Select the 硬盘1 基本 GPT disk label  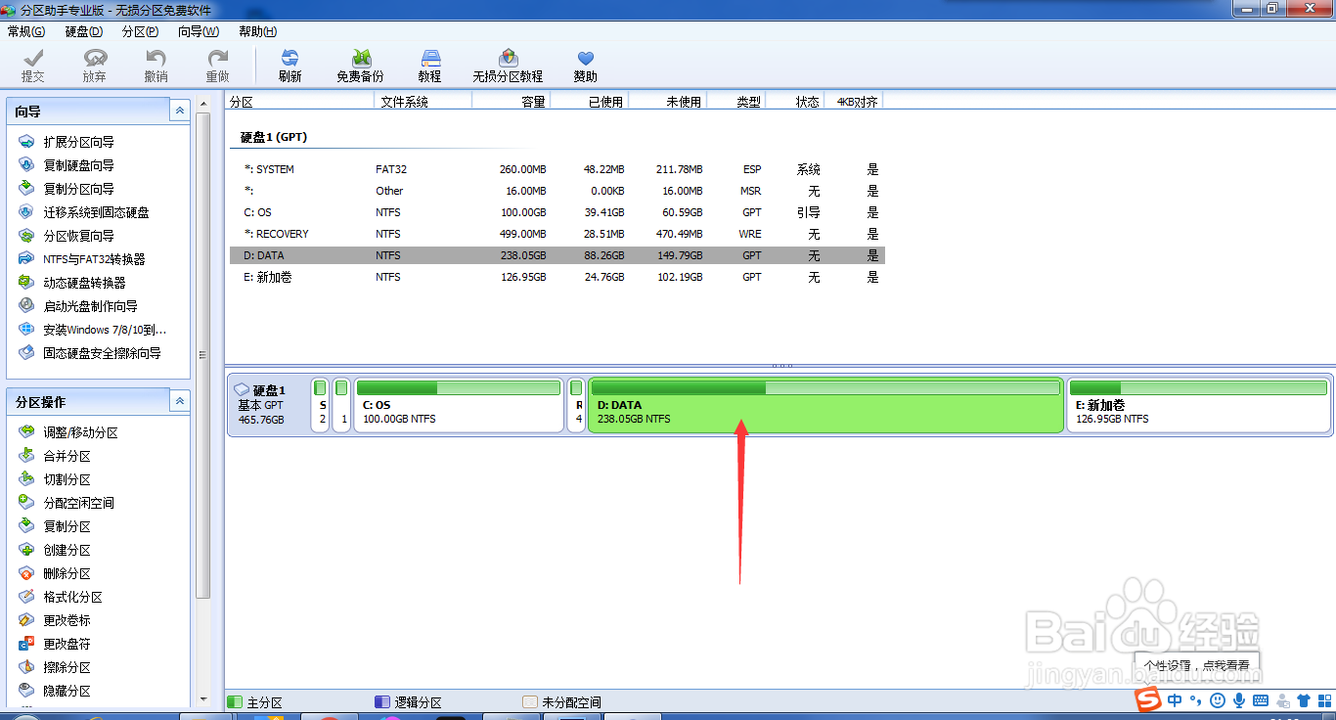[269, 405]
